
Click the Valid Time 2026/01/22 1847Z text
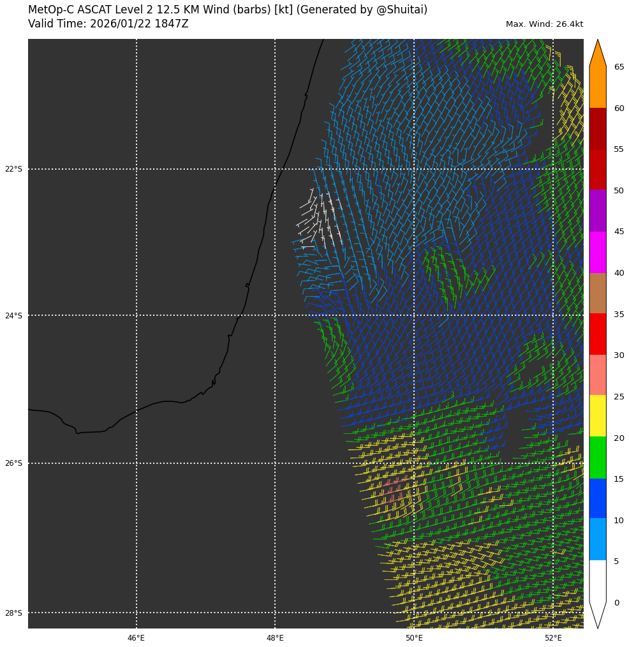(108, 24)
